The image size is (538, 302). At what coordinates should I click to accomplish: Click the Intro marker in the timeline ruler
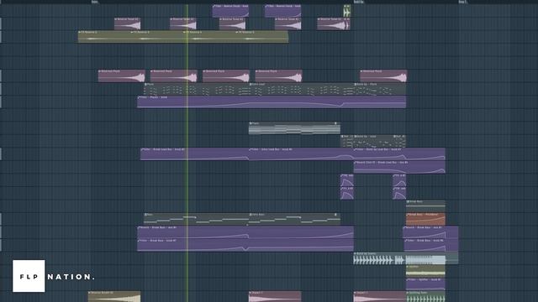click(95, 2)
